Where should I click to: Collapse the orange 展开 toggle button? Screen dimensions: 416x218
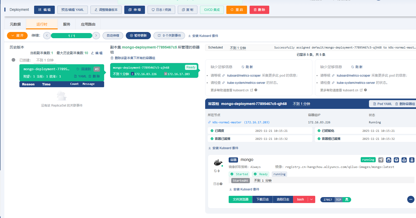tap(17, 36)
